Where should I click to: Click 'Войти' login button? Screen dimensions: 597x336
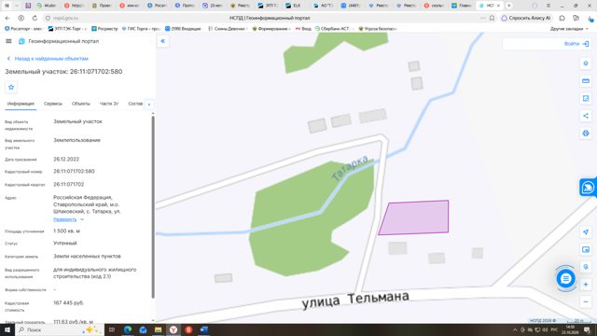576,44
